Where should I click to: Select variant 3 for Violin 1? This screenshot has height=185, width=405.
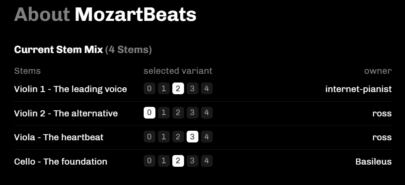pos(192,89)
